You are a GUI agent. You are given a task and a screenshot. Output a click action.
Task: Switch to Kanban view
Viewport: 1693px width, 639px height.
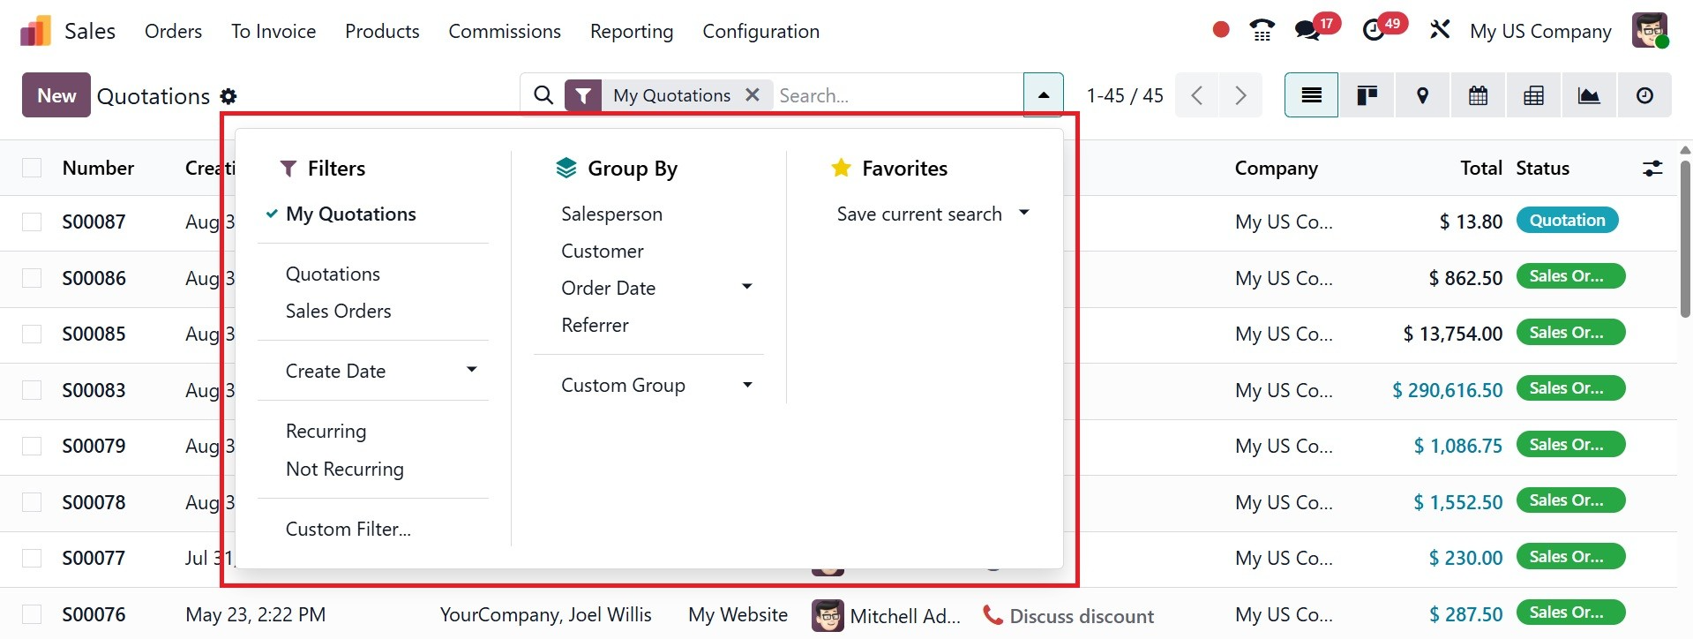(1367, 95)
